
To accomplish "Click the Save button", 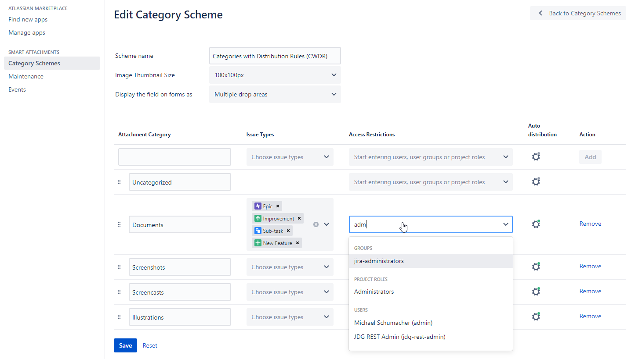I will coord(125,345).
